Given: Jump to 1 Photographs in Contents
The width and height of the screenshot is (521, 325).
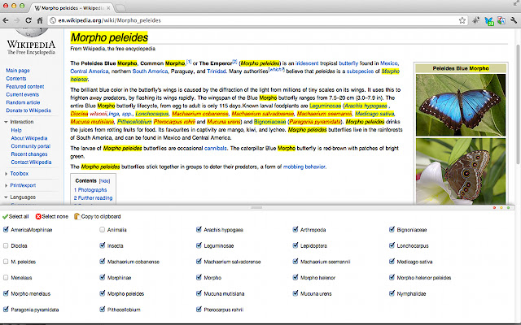Looking at the screenshot, I should click(x=90, y=190).
